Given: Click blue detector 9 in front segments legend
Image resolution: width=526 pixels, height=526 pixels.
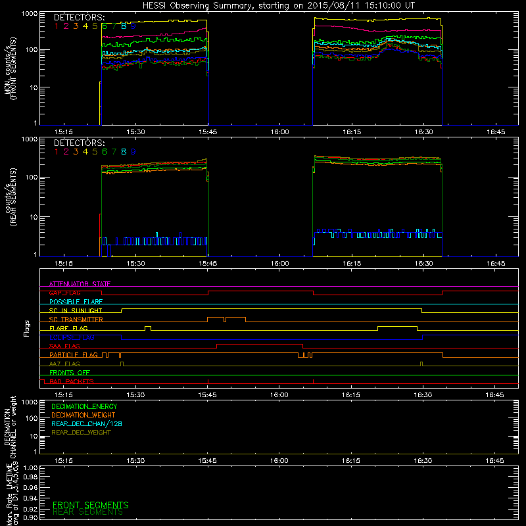Looking at the screenshot, I should [x=133, y=26].
